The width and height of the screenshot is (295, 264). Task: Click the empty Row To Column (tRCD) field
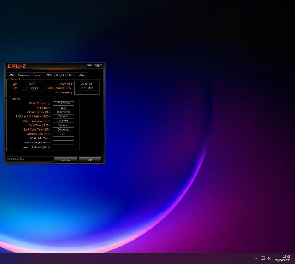[x=63, y=147]
